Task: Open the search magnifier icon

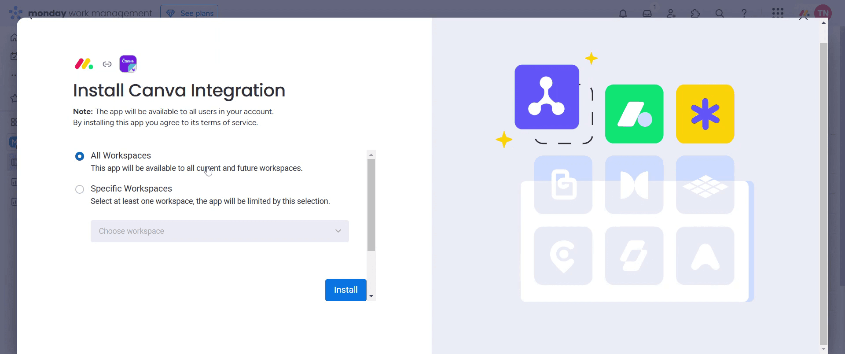Action: (720, 14)
